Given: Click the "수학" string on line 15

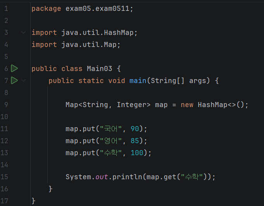Looking at the screenshot, I should pos(192,177).
